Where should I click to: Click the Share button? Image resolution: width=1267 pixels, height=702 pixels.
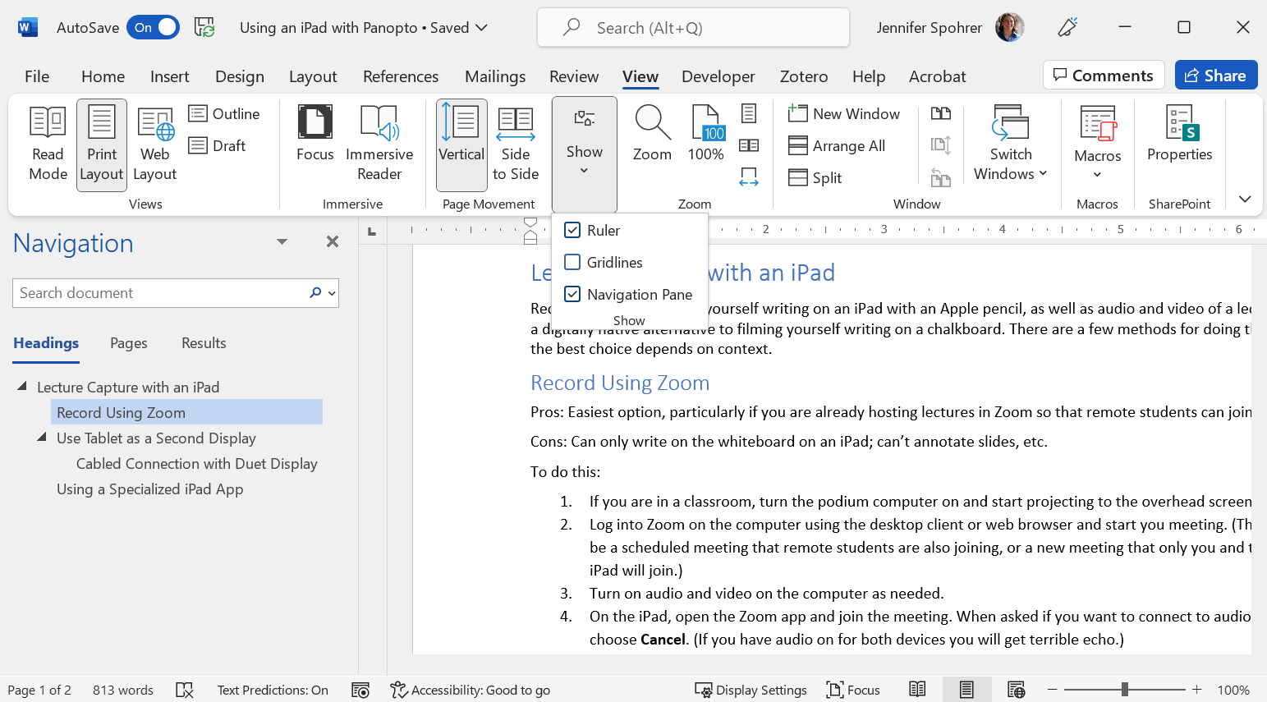1216,76
